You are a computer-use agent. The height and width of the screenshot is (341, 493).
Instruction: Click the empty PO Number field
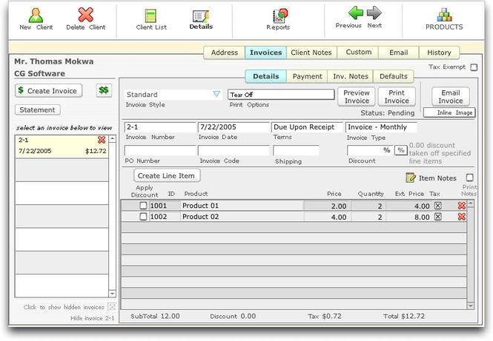coord(160,150)
